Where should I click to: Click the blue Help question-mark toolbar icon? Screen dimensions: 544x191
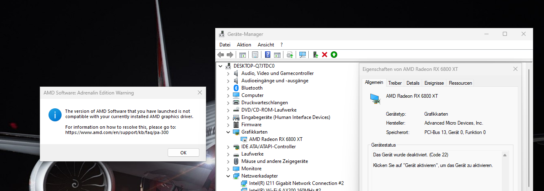click(268, 55)
